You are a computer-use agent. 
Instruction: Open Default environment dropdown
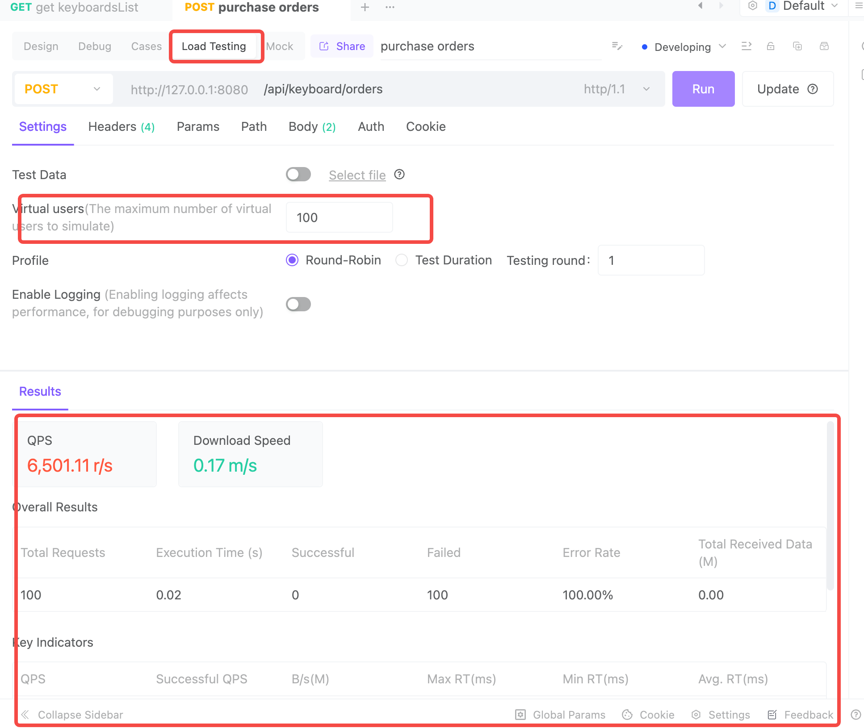[803, 6]
